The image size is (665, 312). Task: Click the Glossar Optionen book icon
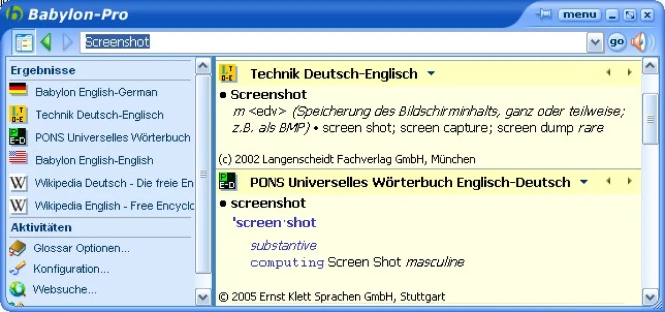click(x=18, y=248)
